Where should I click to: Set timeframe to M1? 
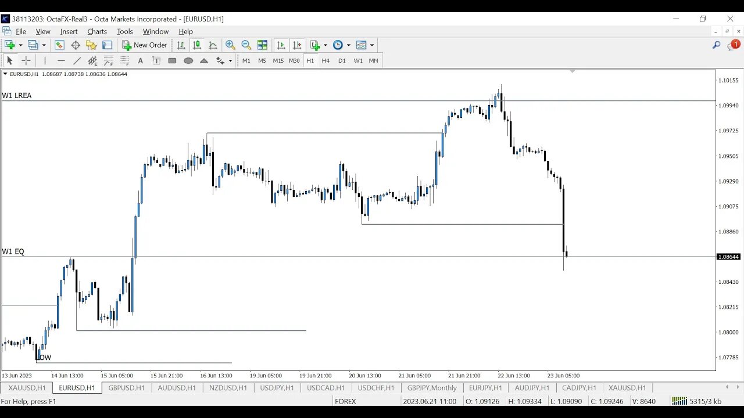point(246,60)
